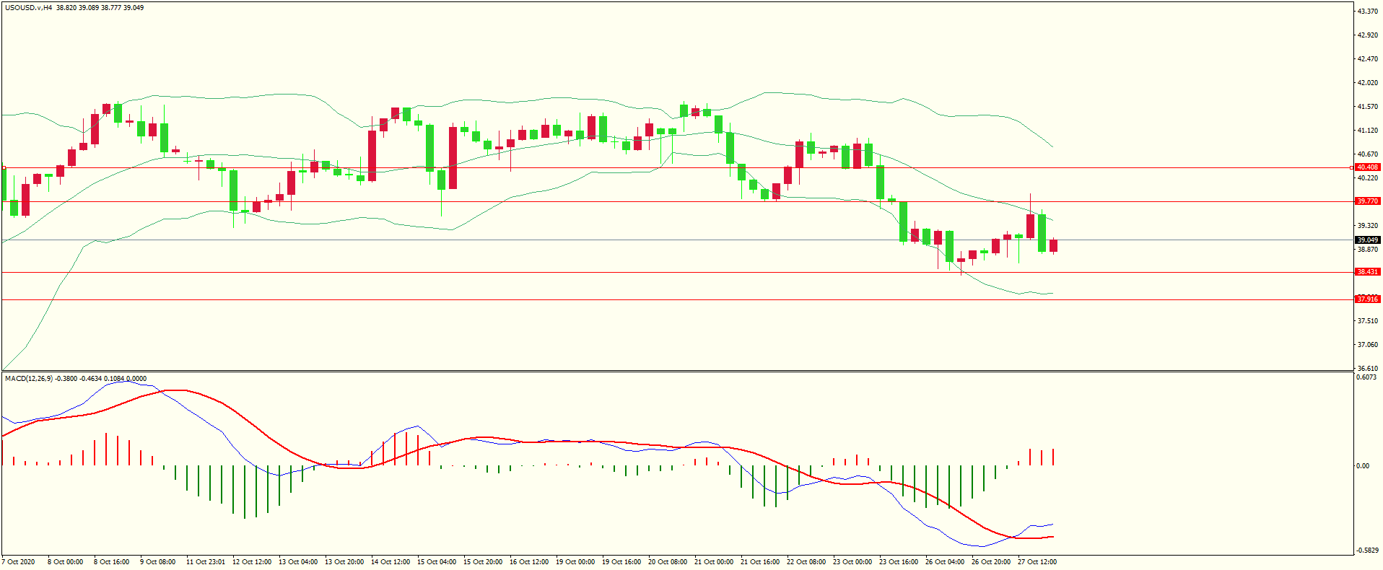The width and height of the screenshot is (1383, 570).
Task: Click the black 39.049 current price tag
Action: [1368, 240]
